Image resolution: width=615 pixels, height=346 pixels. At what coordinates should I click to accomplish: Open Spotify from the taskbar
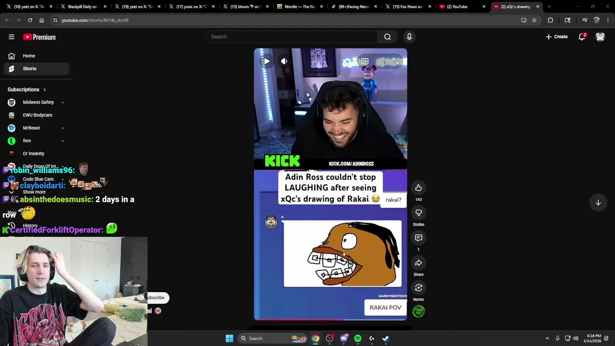pyautogui.click(x=357, y=338)
